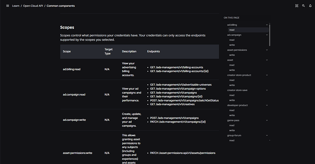Select read under ad.campaign outline
The height and width of the screenshot is (164, 315).
point(232,40)
